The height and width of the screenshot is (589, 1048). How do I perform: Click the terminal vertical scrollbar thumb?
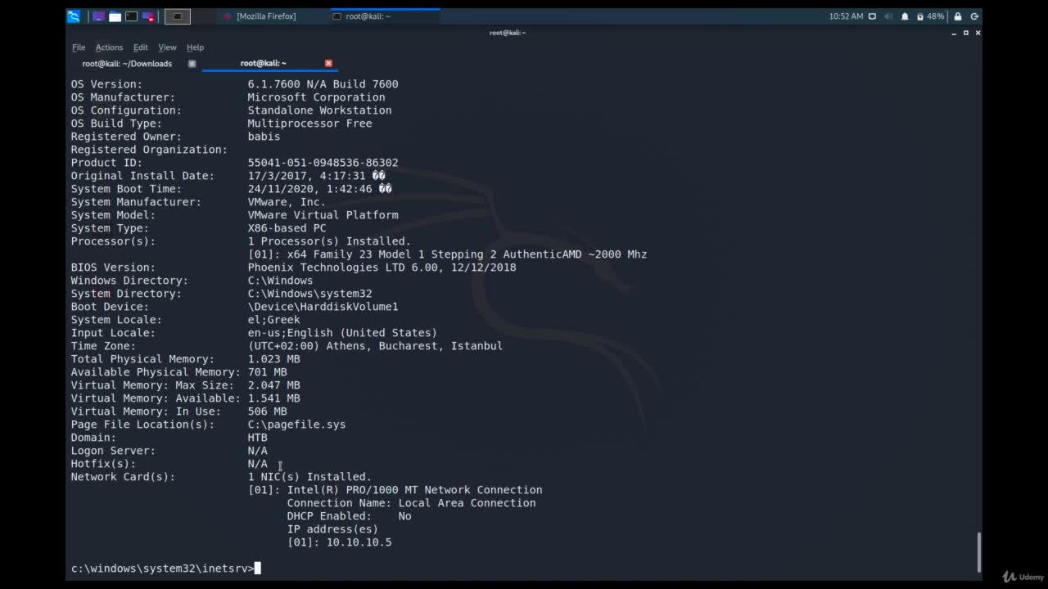pos(978,553)
